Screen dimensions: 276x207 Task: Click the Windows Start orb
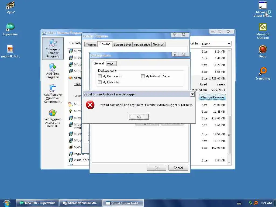click(x=7, y=203)
